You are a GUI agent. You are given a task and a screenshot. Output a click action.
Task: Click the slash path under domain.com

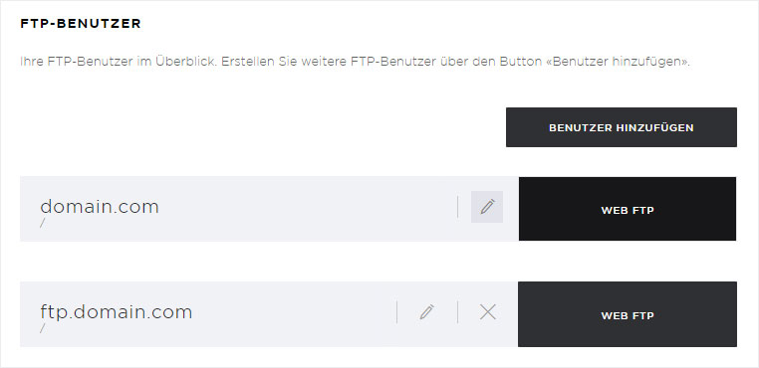43,223
